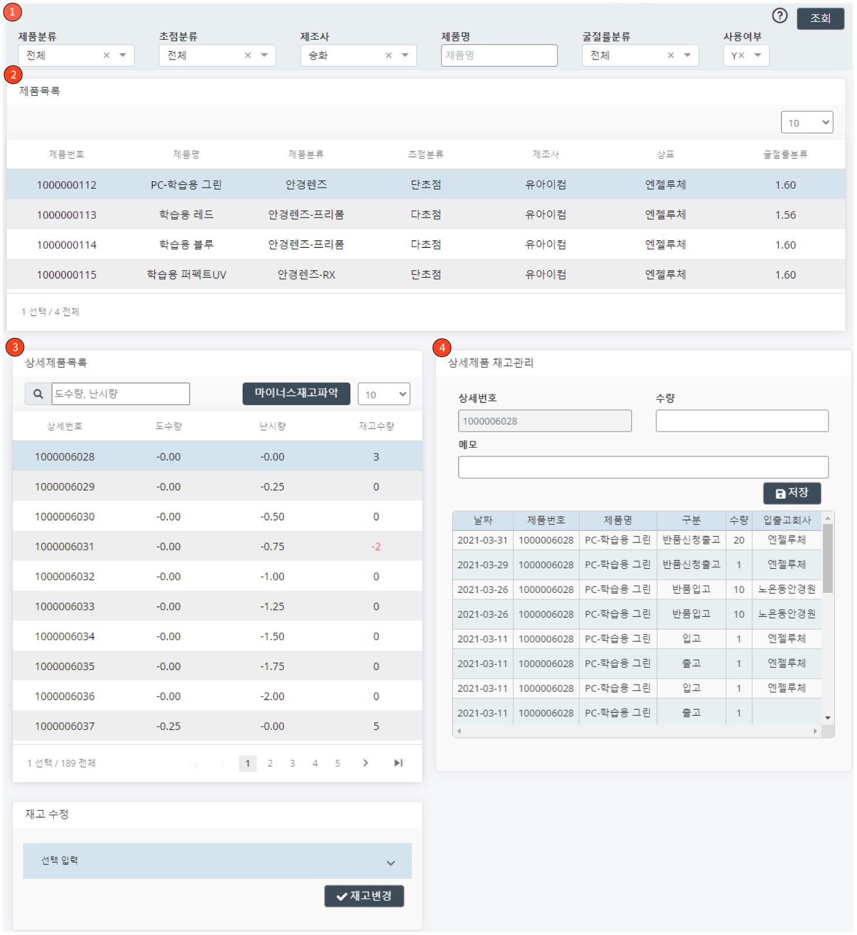Click the 저장 button
Screen dimensions: 857x935
pyautogui.click(x=791, y=493)
